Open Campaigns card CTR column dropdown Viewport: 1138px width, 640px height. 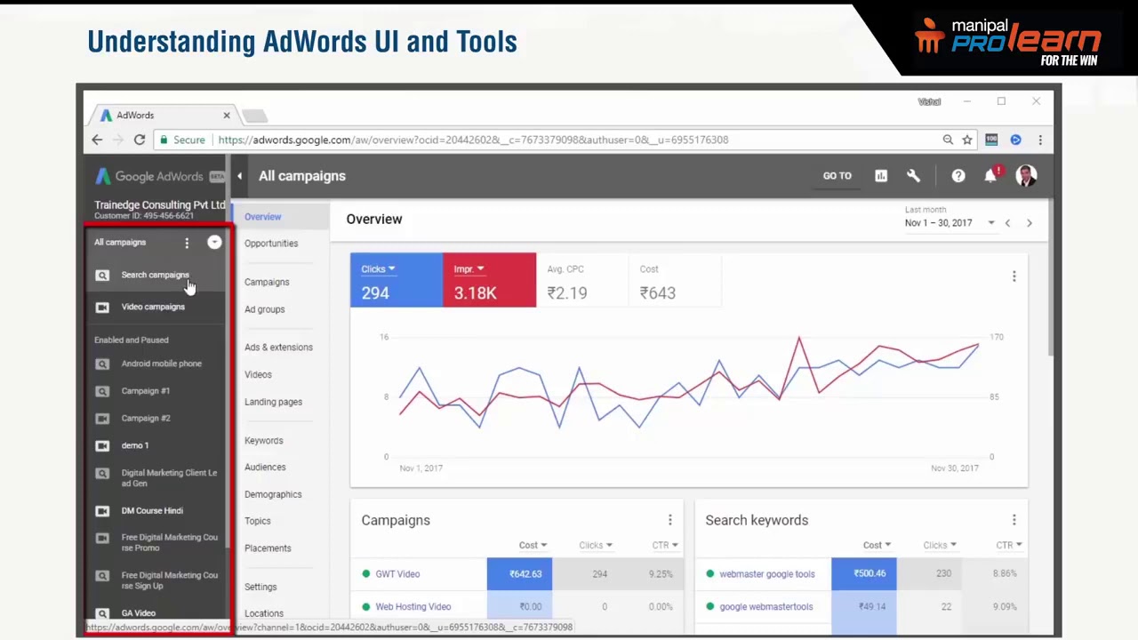[664, 545]
